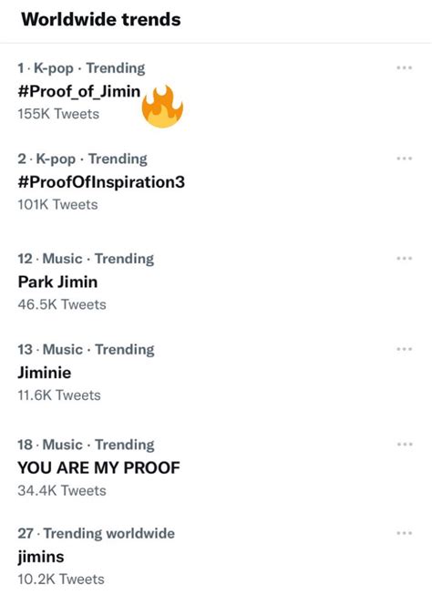
Task: Open the #Proof_of_Jimin hashtag
Action: (x=78, y=91)
